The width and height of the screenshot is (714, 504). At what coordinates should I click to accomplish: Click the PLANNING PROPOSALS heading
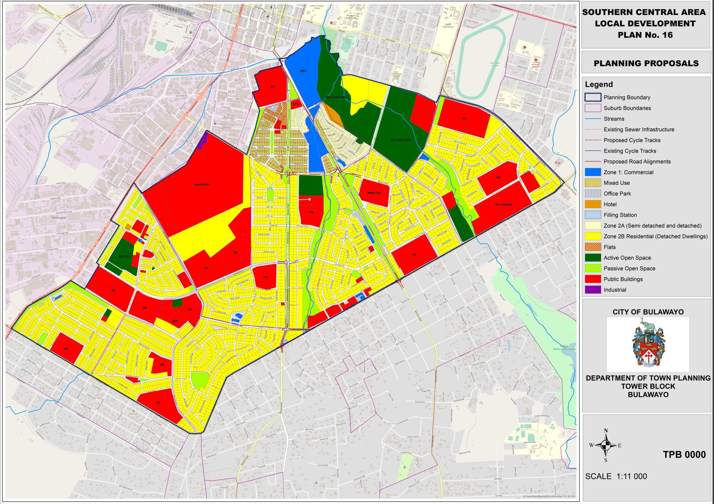[x=646, y=63]
